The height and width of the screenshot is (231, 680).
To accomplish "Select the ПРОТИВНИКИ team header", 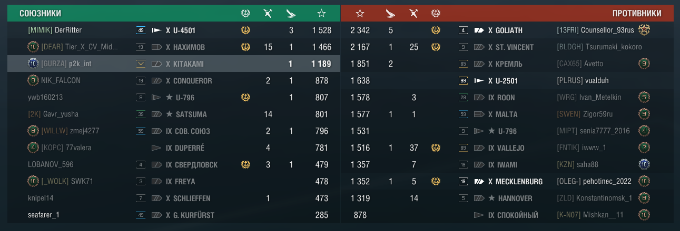I will pyautogui.click(x=637, y=13).
